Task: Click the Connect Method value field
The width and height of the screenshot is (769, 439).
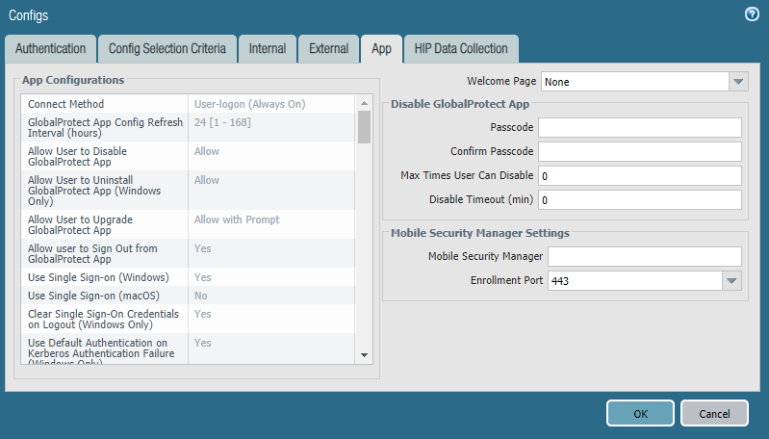Action: [x=272, y=104]
